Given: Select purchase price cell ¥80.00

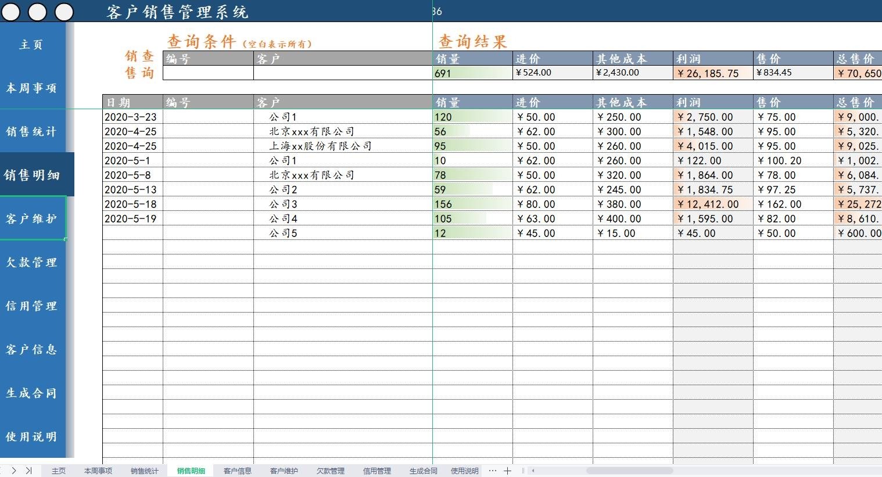Looking at the screenshot, I should click(553, 204).
